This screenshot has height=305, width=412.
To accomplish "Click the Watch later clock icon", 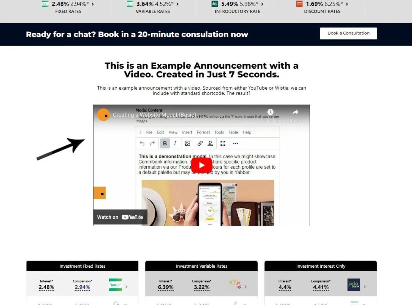I will pos(270,112).
